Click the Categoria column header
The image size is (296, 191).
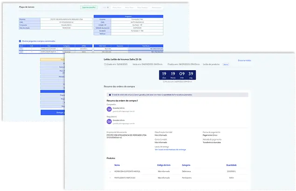pyautogui.click(x=186, y=165)
